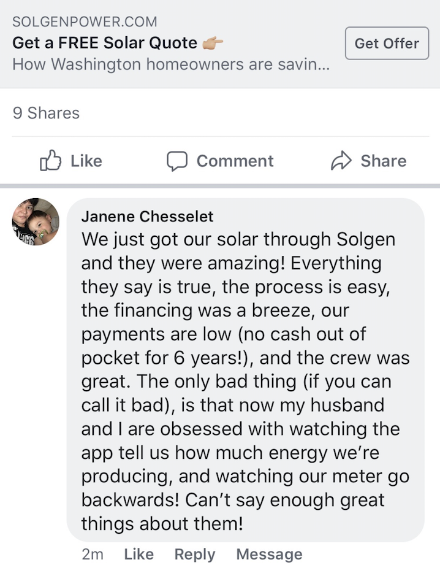The image size is (440, 573).
Task: Tap the comment's opening line about Solgen
Action: (238, 239)
